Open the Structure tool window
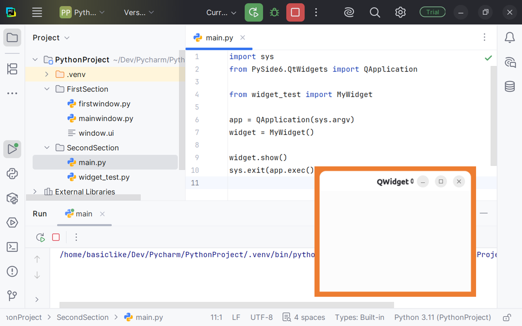522x326 pixels. click(x=12, y=69)
